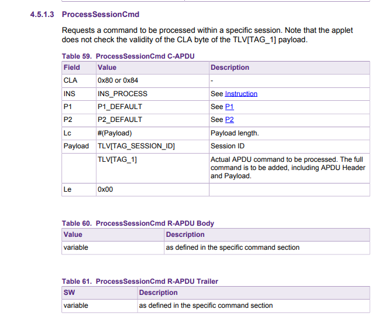Select the Table 59 C-APDU caption
378x333 pixels.
click(128, 56)
